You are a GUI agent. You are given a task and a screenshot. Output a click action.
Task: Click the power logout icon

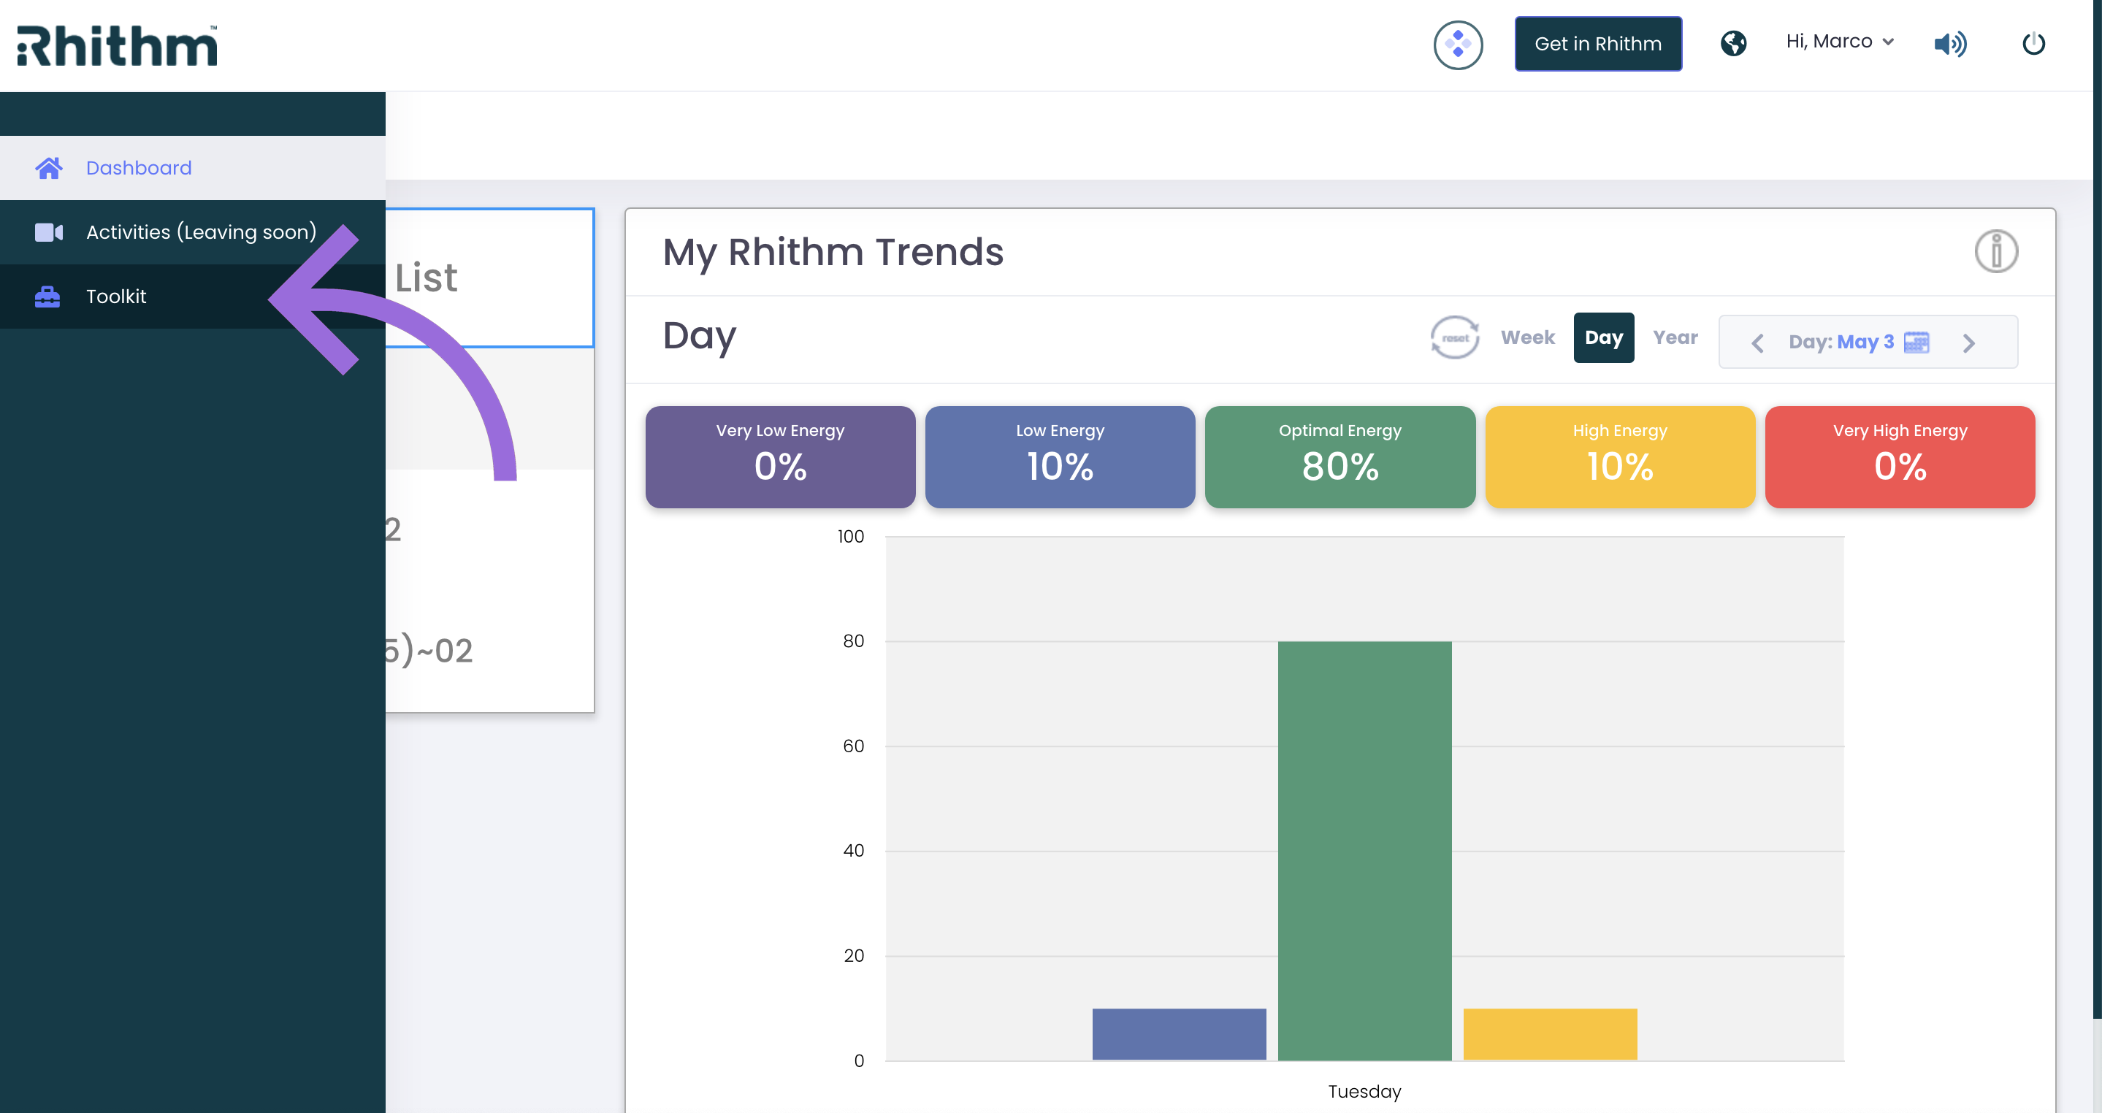pyautogui.click(x=2033, y=43)
